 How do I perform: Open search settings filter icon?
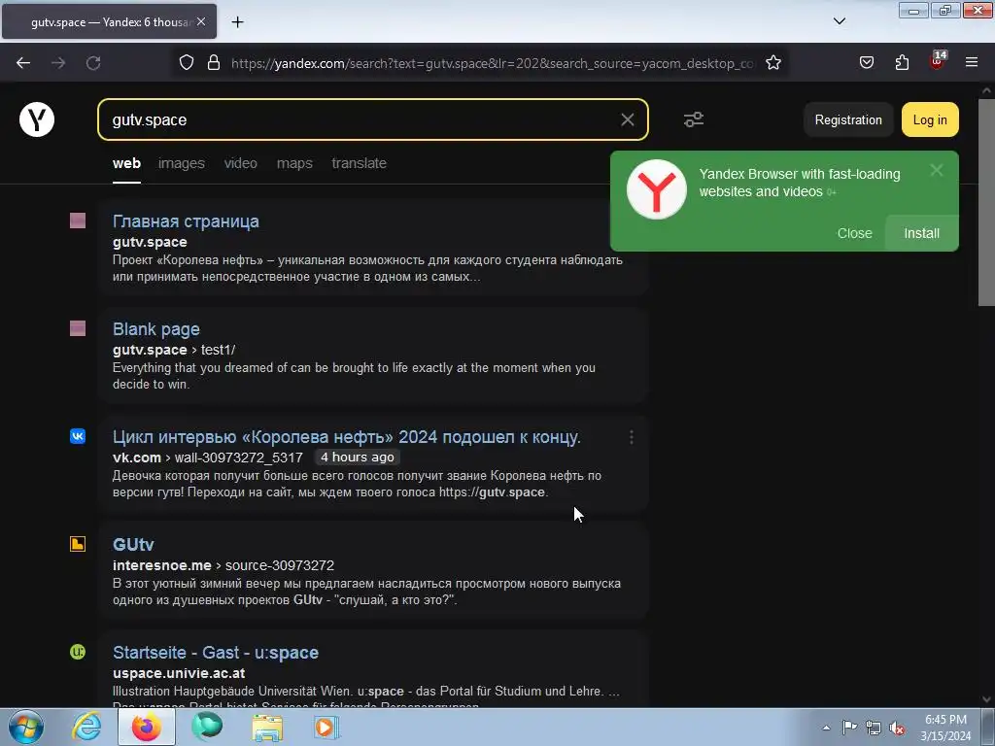coord(694,119)
